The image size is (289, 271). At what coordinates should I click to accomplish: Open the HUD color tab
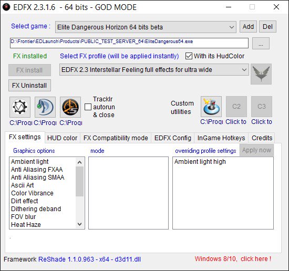click(63, 138)
